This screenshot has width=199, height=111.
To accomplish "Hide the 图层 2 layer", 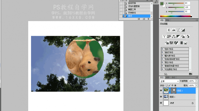I will tap(161, 90).
